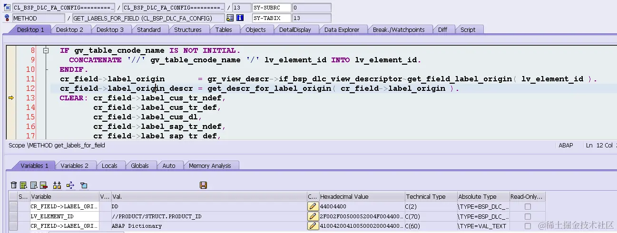Click the ABAP Dictionary value cell
Screen dimensions: 617x233
click(209, 225)
